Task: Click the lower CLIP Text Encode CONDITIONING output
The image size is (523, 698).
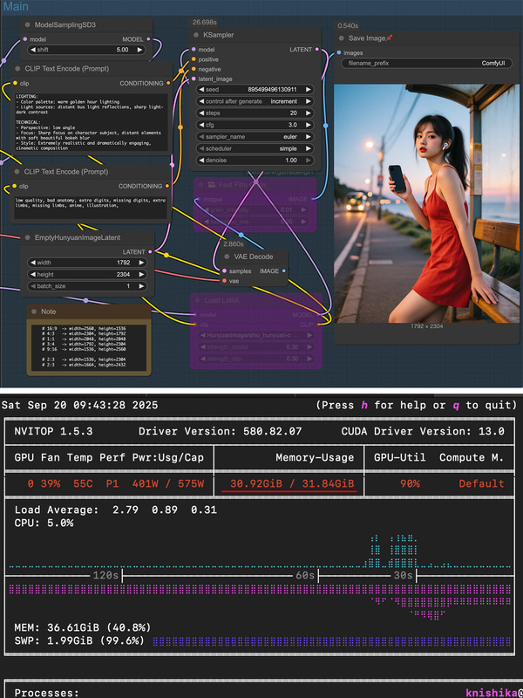Action: [167, 186]
